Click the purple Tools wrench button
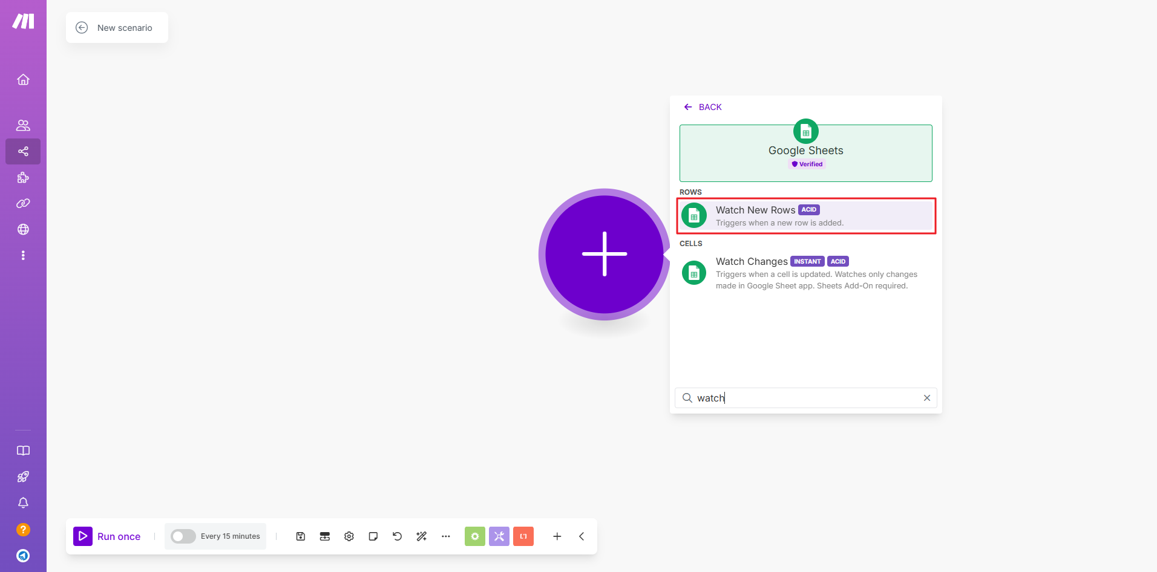1157x572 pixels. tap(499, 536)
